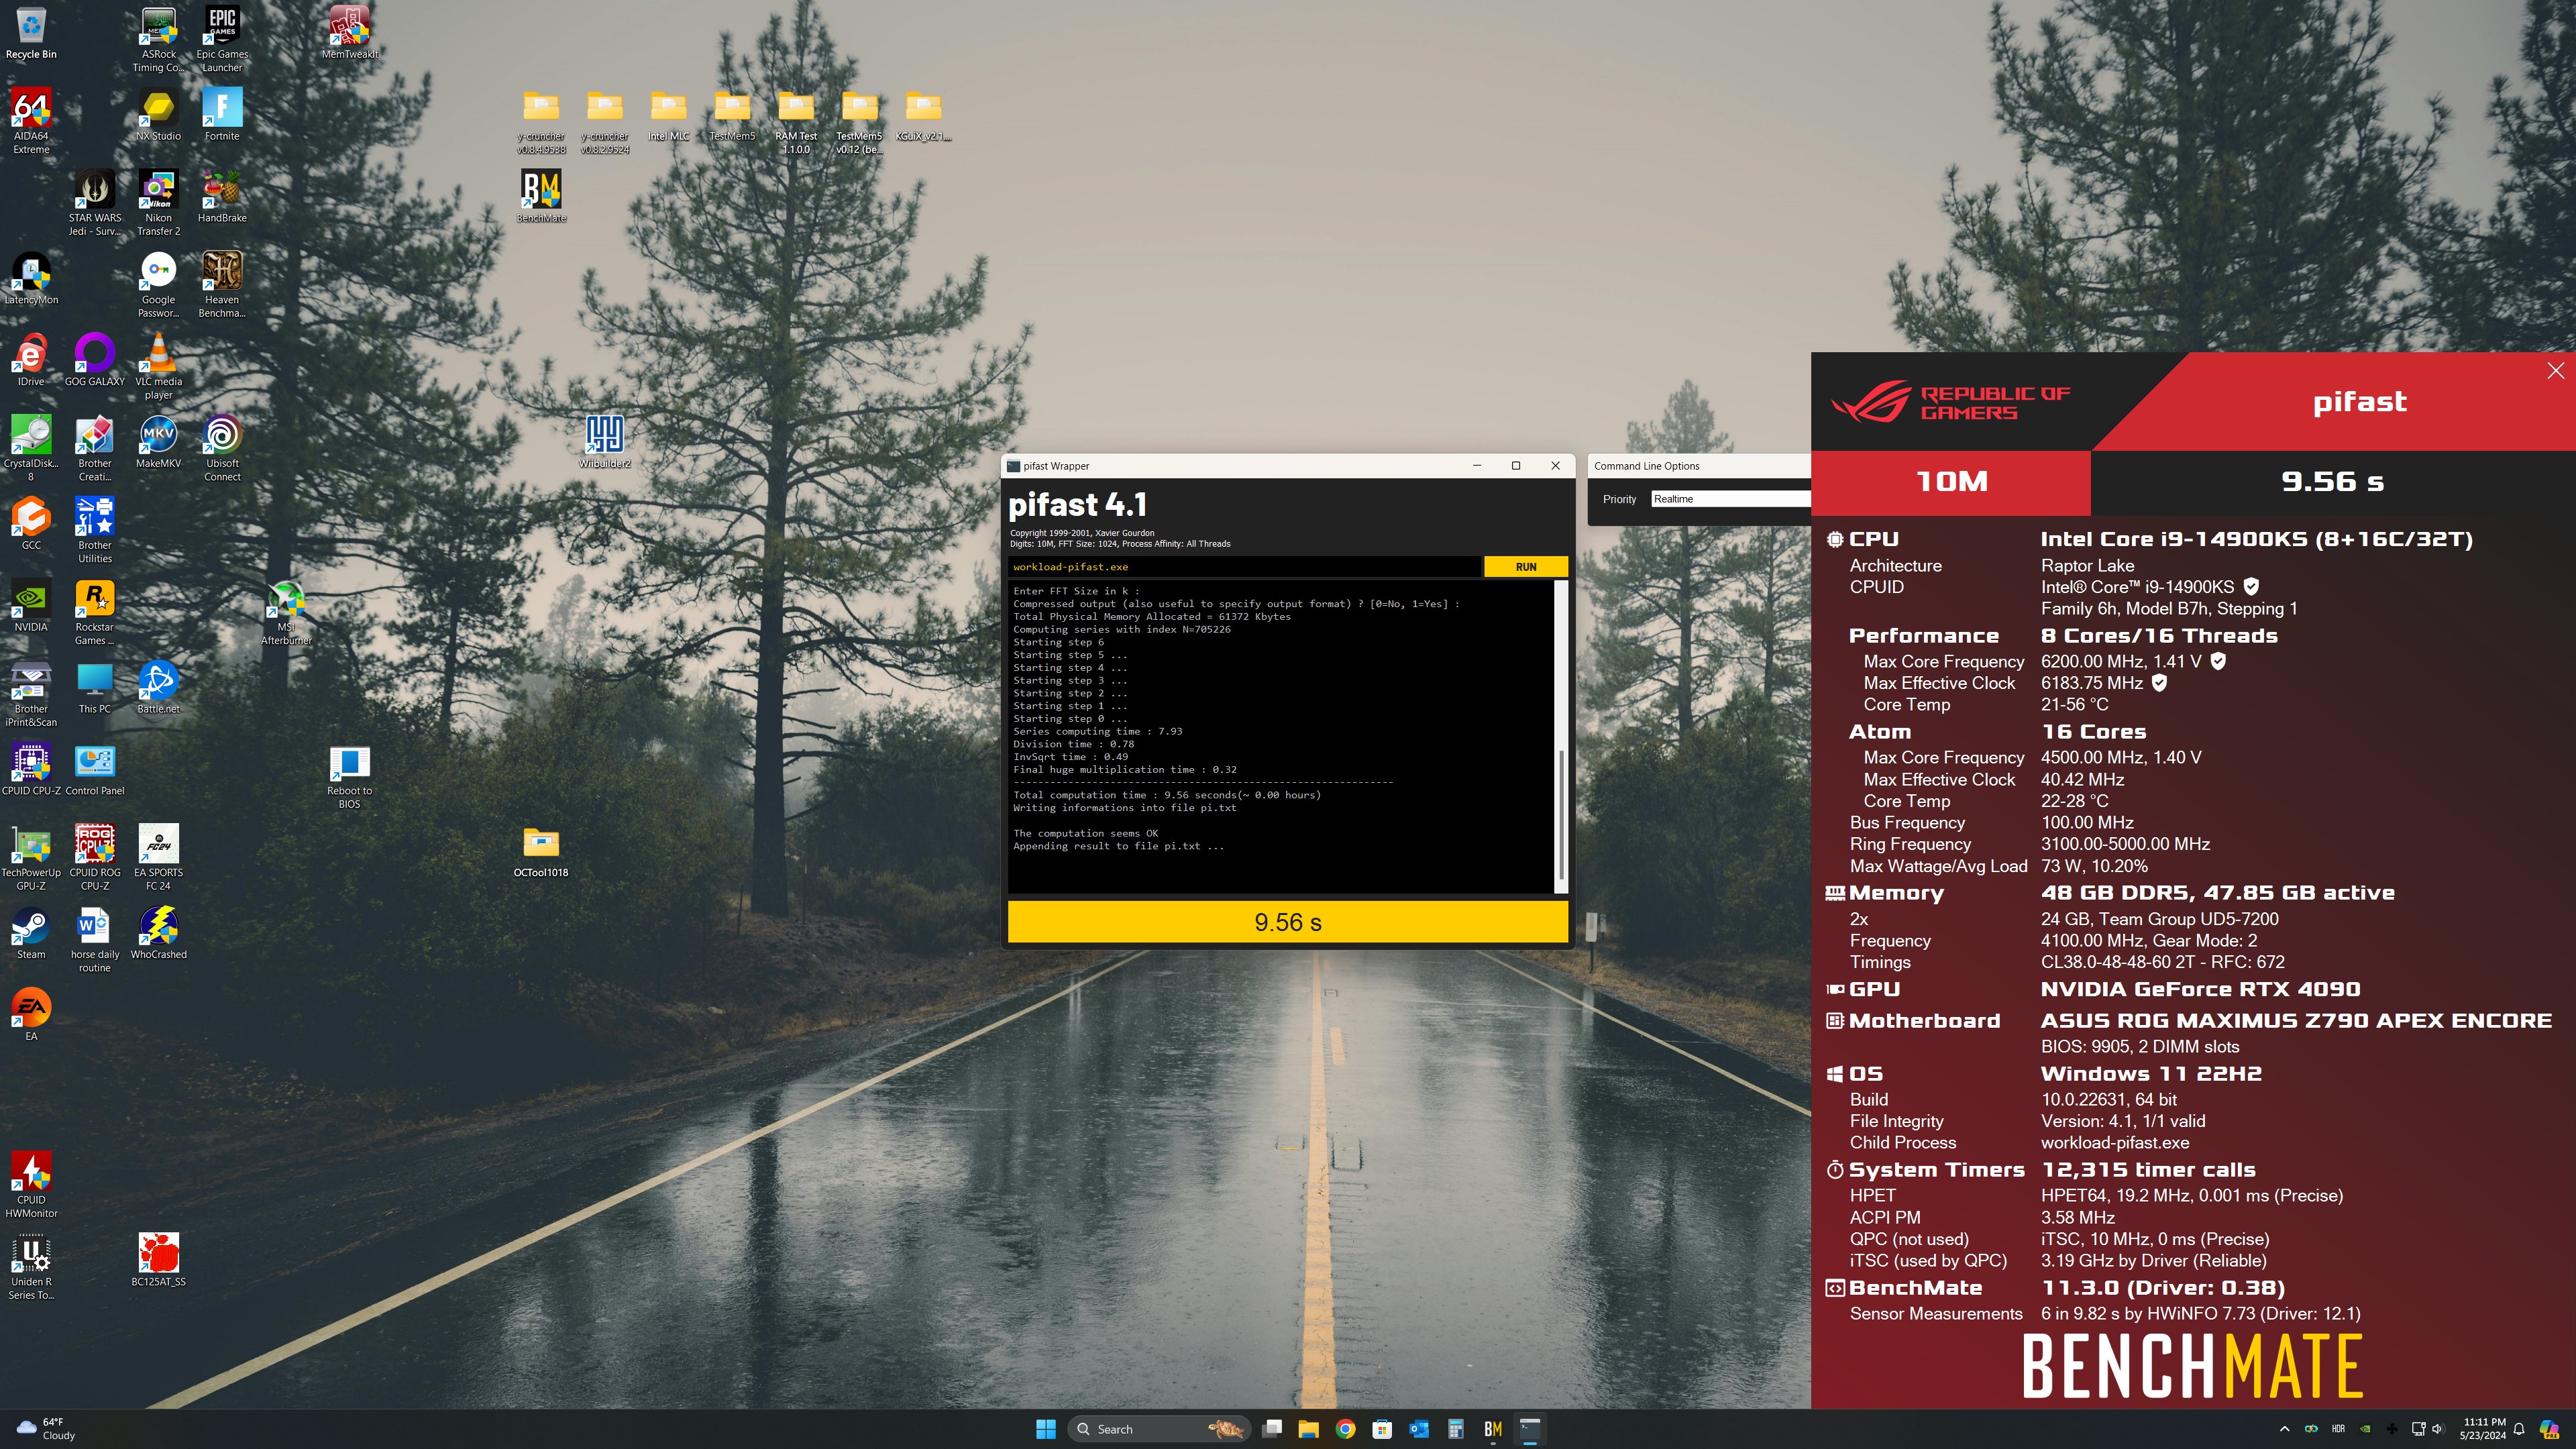Open EA SPORTS FC 24 shortcut

pos(158,857)
